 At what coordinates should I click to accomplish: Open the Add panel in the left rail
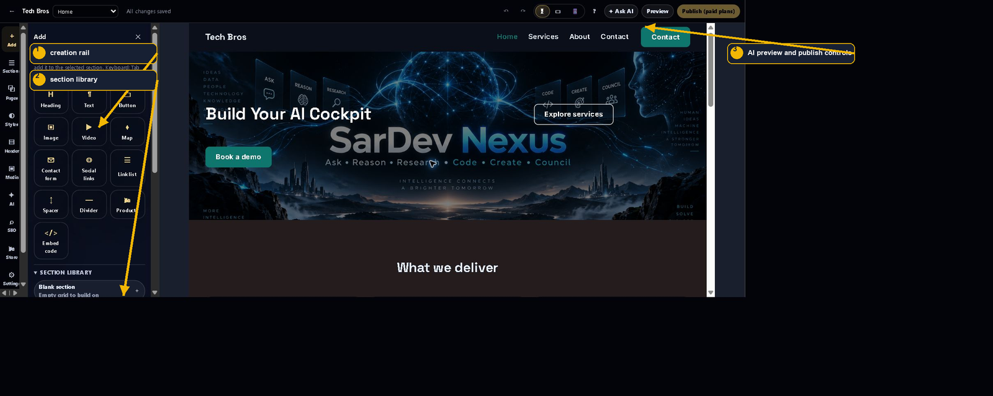[x=11, y=40]
